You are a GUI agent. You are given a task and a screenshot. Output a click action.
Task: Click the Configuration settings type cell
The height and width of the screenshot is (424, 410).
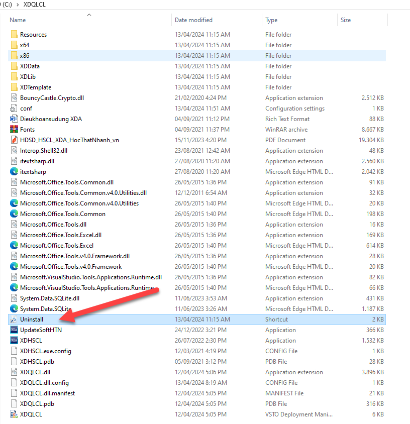tap(295, 109)
